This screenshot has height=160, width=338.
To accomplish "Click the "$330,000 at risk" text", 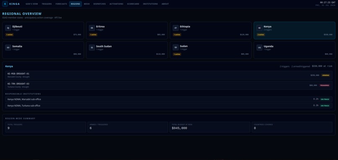I will [x=322, y=66].
